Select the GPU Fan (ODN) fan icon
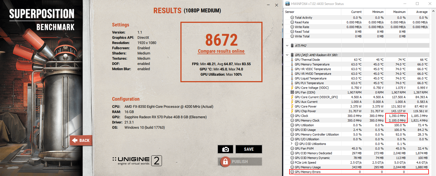The height and width of the screenshot is (176, 436). click(292, 92)
